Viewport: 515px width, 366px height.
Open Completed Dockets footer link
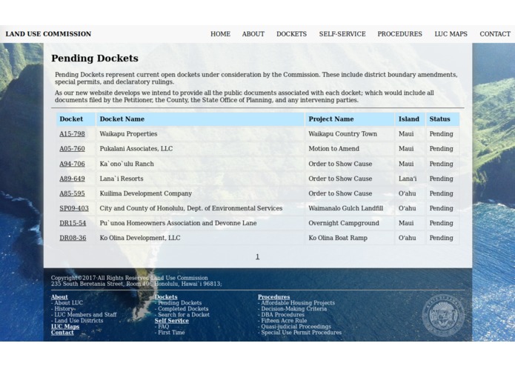pyautogui.click(x=183, y=308)
